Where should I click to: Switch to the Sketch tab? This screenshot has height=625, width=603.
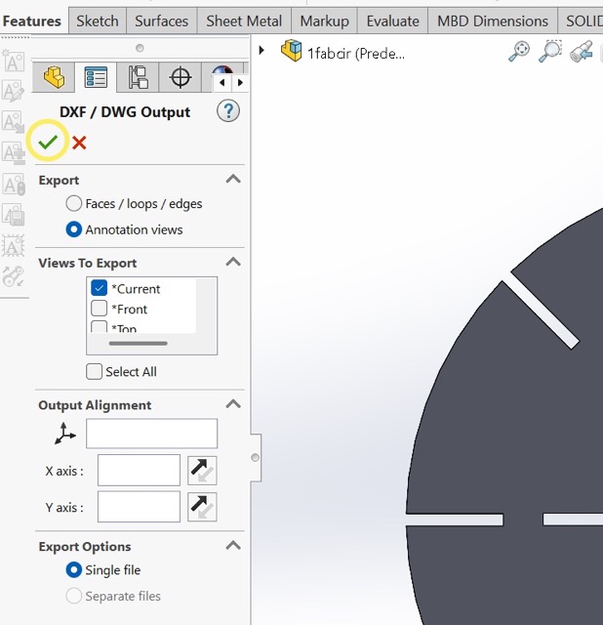click(98, 21)
